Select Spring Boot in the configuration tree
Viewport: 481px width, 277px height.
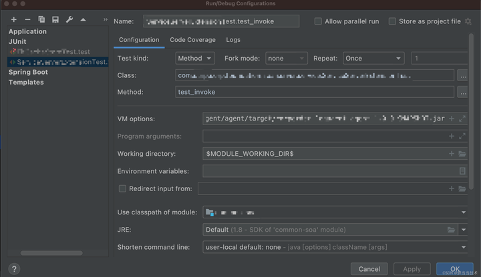tap(28, 72)
